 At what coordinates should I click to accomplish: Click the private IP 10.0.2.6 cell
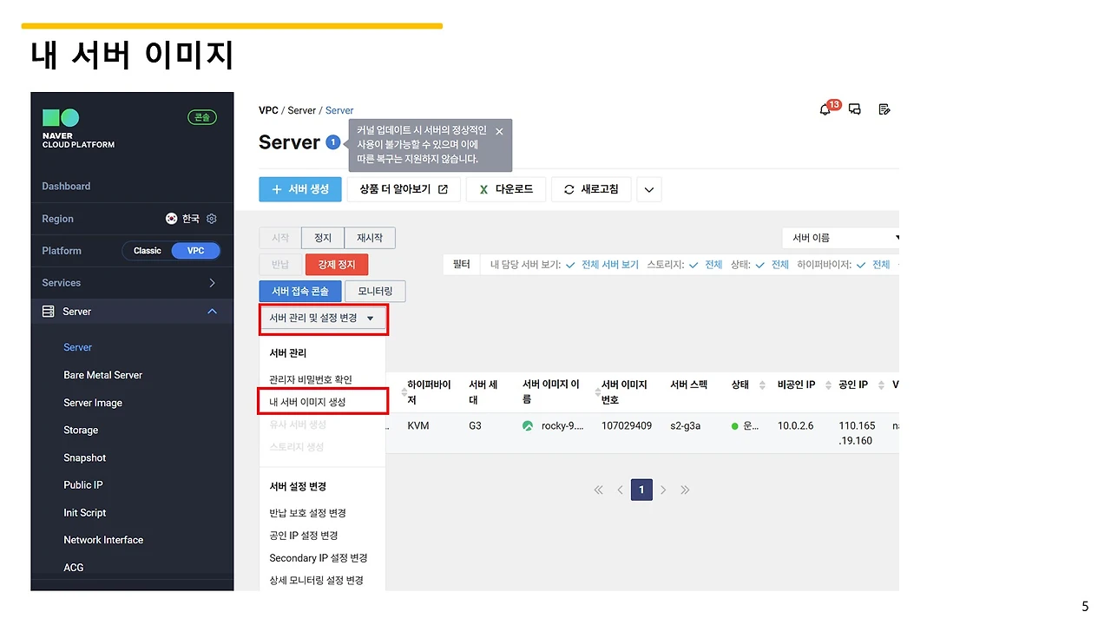[796, 426]
